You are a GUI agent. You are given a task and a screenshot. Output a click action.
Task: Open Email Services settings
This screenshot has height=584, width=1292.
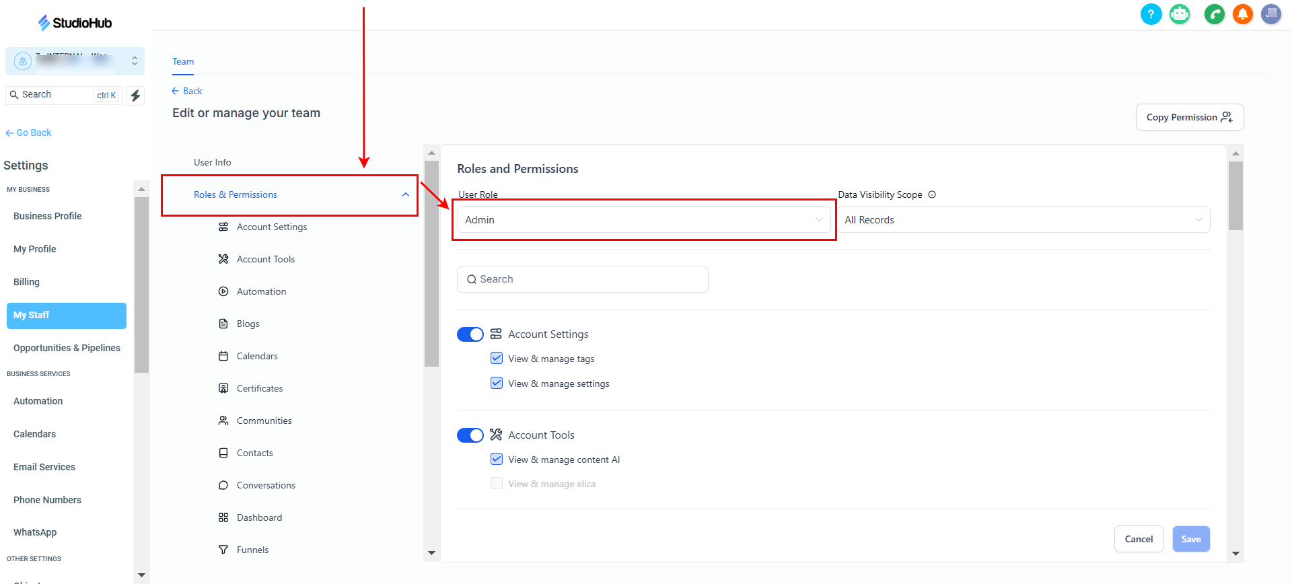(x=44, y=467)
